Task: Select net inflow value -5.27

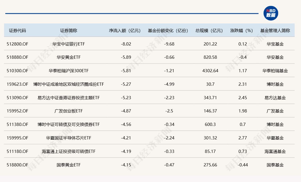Action: tap(126, 84)
